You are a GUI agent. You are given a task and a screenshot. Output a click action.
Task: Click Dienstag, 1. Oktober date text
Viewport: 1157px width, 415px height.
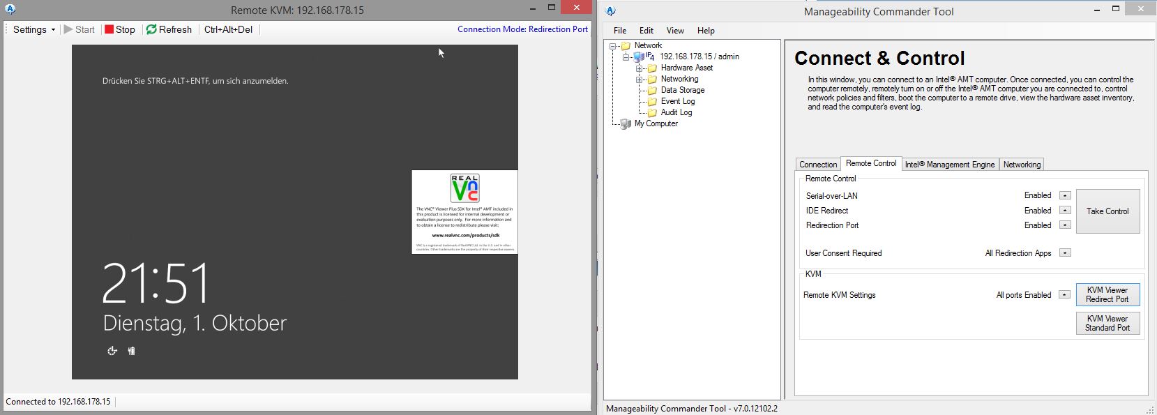tap(195, 323)
